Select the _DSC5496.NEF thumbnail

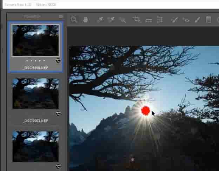(35, 40)
